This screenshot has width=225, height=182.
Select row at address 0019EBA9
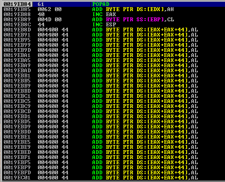point(113,65)
